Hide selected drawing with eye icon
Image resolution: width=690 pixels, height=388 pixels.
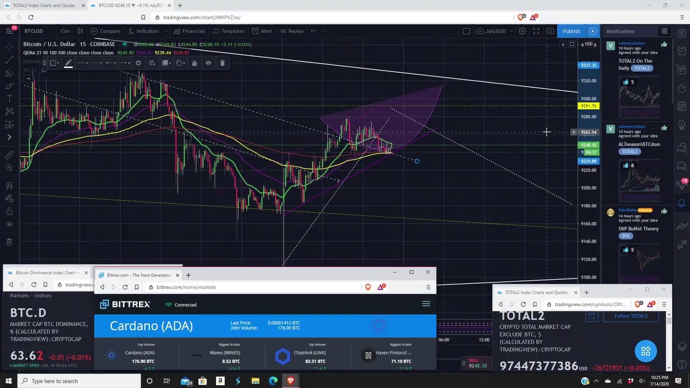(208, 63)
